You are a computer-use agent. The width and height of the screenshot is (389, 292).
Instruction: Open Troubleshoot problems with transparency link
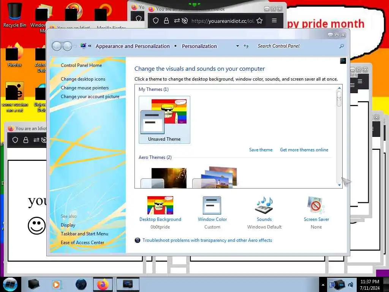click(207, 240)
